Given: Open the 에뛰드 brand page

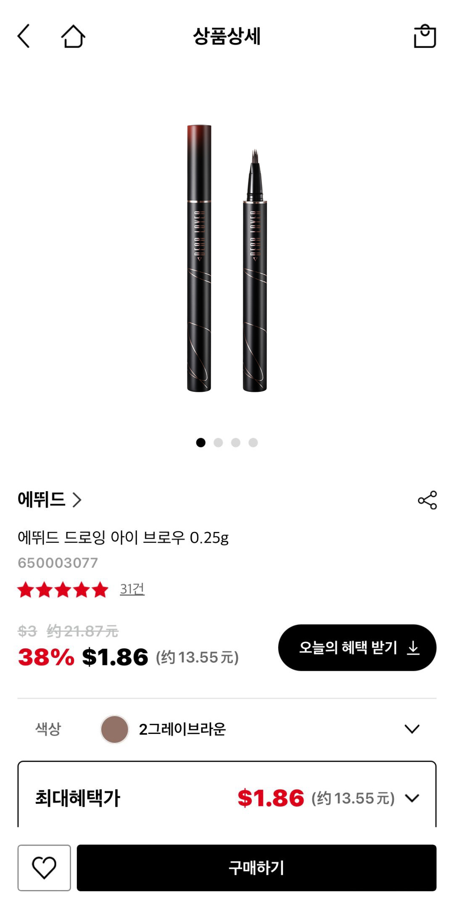Looking at the screenshot, I should click(x=49, y=500).
